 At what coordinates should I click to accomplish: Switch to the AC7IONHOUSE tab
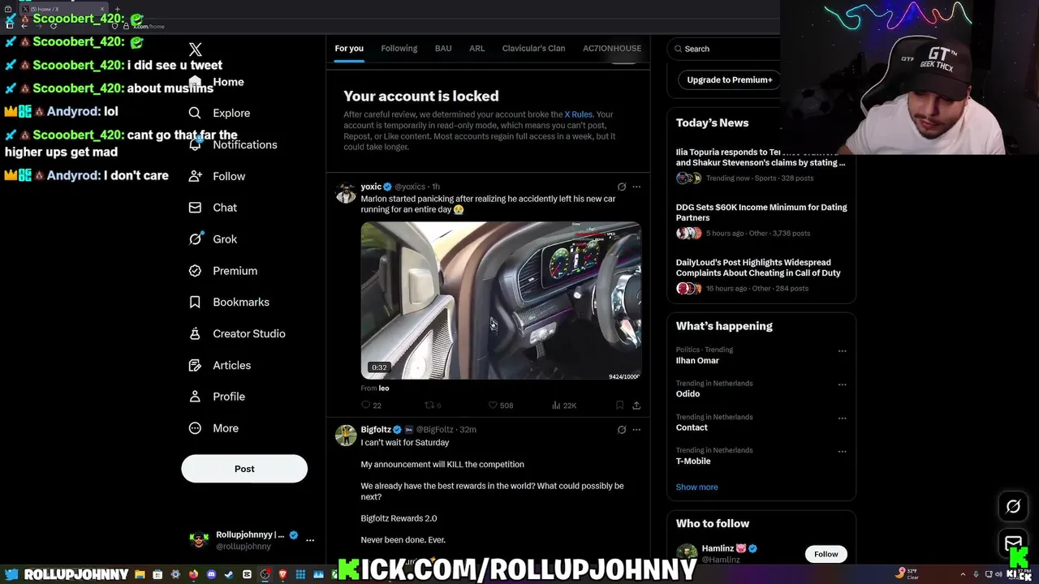[x=612, y=49]
